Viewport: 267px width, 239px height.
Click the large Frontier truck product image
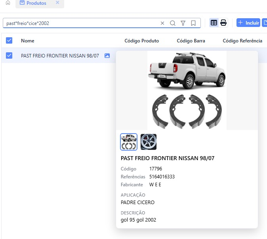[187, 90]
